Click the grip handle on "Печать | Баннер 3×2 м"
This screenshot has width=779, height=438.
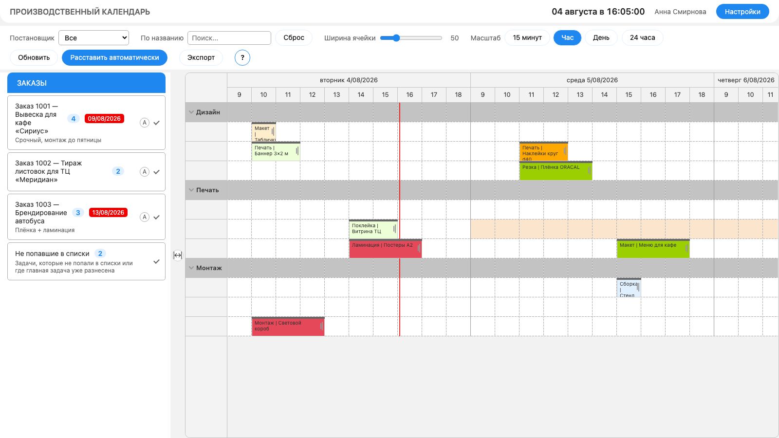pos(297,151)
